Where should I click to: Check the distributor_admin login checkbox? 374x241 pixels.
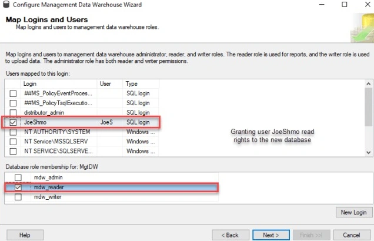tap(13, 113)
